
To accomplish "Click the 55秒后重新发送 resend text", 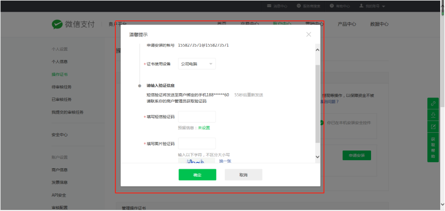I will click(249, 95).
